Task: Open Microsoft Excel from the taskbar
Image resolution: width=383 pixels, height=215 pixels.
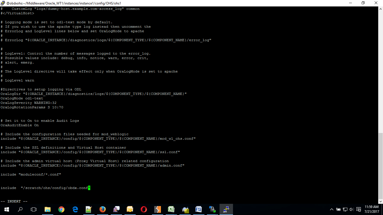Action: [171, 209]
